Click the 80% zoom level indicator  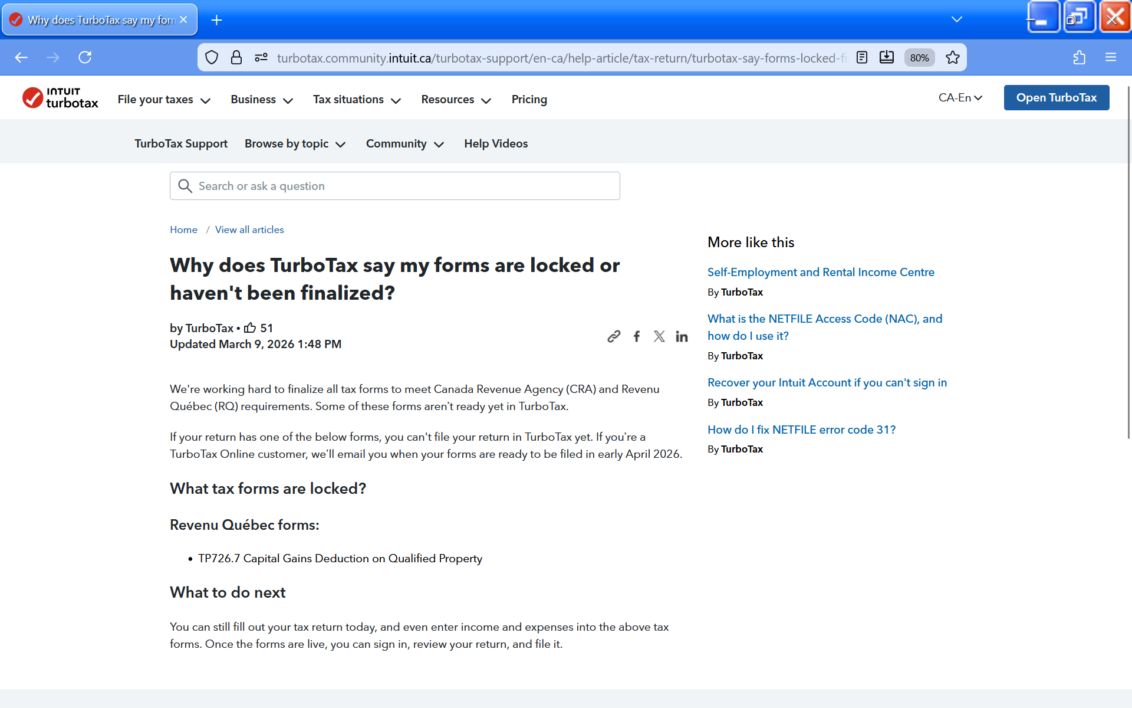coord(919,57)
